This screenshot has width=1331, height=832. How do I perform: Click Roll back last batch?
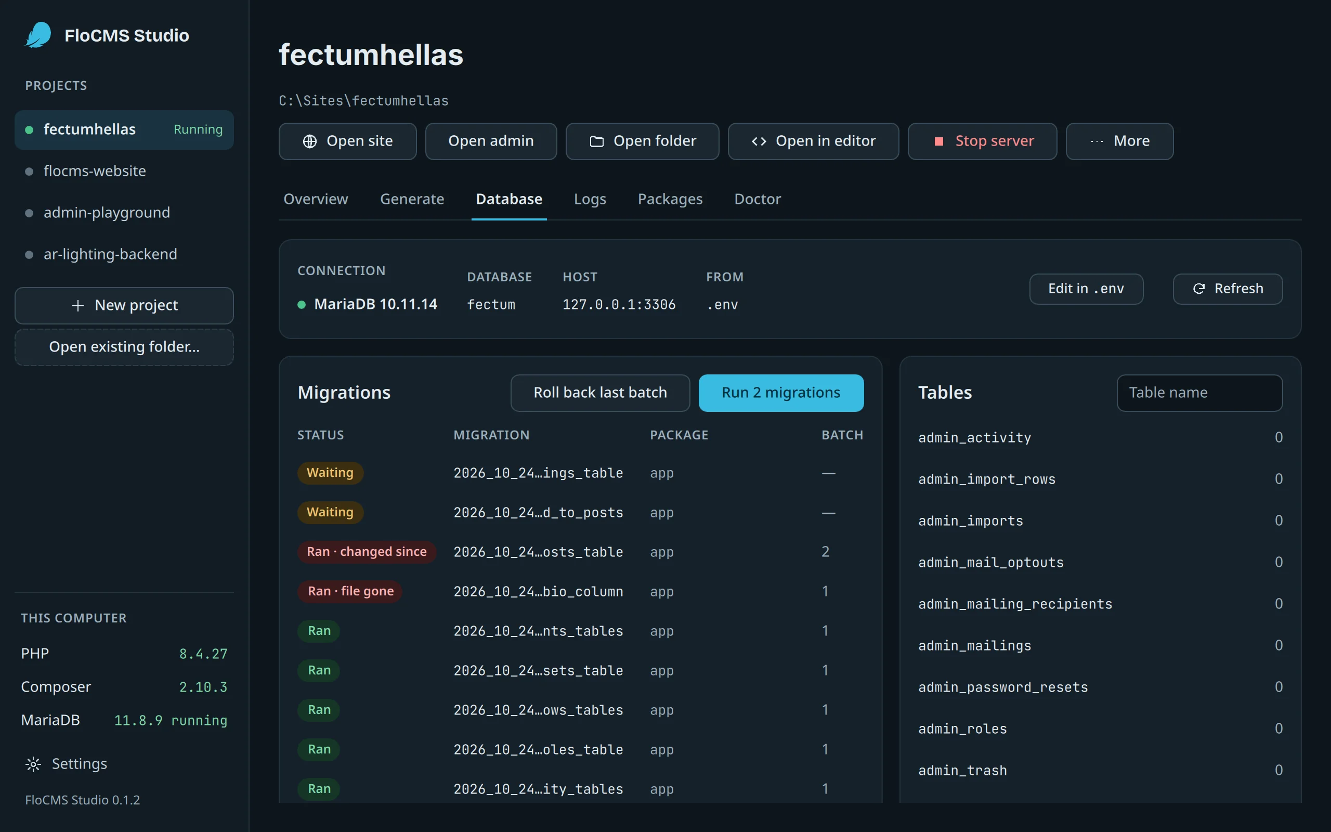[600, 393]
